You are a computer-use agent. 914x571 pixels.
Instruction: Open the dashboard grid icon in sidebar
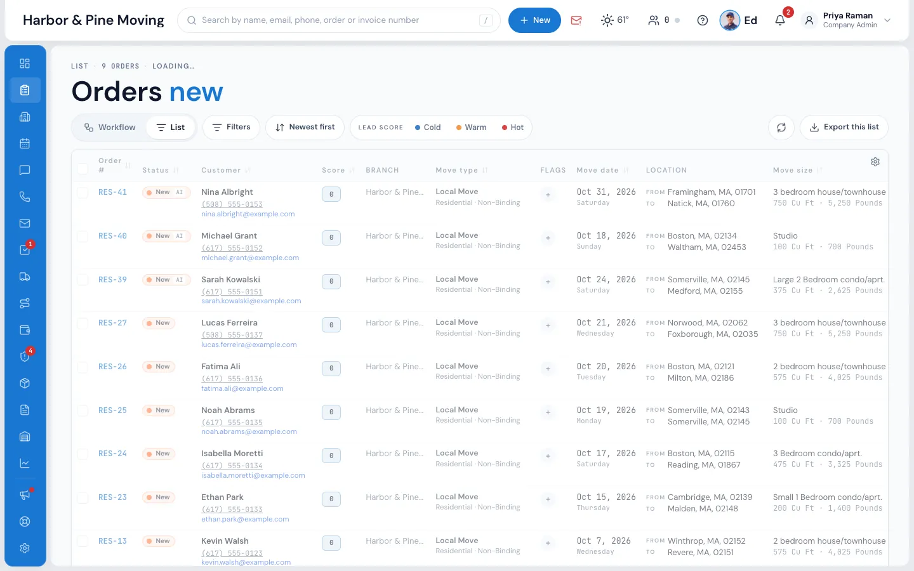[25, 63]
